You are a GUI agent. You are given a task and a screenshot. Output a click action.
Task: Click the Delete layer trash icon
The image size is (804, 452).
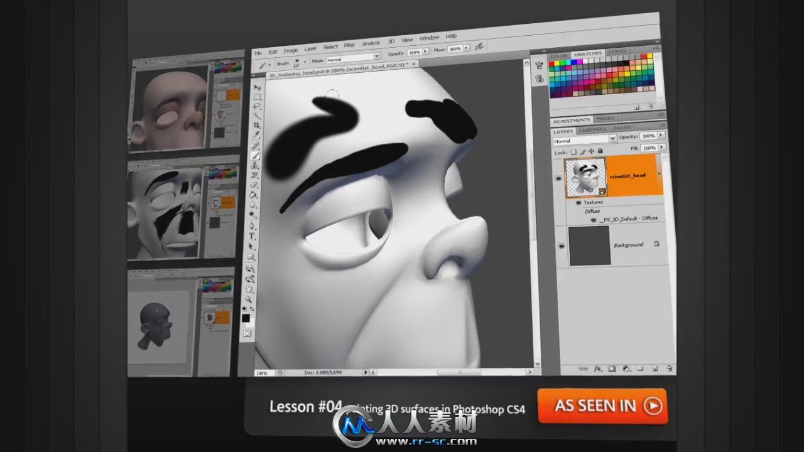click(x=670, y=369)
